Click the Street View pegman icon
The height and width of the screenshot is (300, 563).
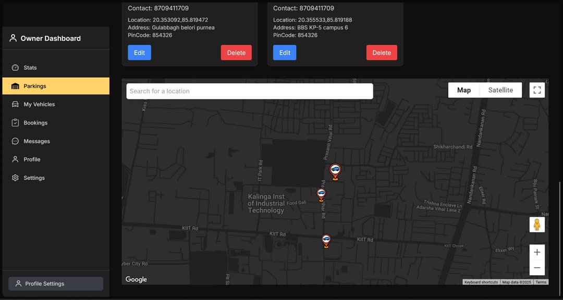(x=537, y=224)
